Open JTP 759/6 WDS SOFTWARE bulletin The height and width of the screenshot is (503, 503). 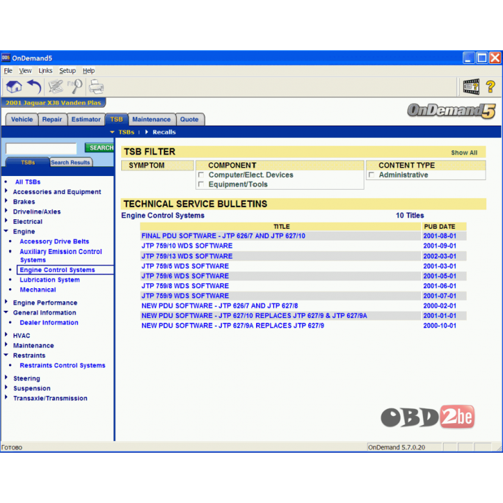[185, 276]
